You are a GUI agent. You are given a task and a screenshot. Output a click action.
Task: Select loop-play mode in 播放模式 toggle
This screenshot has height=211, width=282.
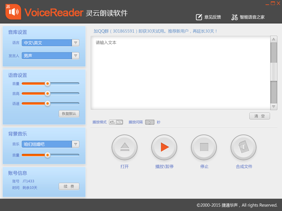pos(120,122)
